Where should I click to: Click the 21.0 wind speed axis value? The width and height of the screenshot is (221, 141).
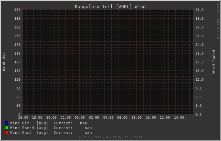(x=200, y=54)
